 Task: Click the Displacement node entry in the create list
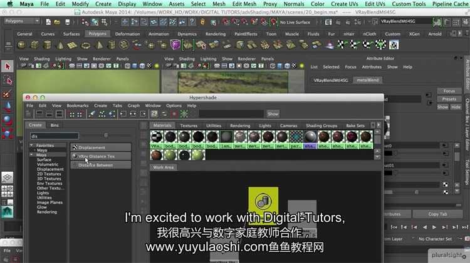(x=101, y=147)
